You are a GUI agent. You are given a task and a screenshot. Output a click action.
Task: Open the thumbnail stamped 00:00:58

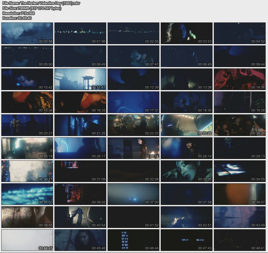click(x=27, y=33)
